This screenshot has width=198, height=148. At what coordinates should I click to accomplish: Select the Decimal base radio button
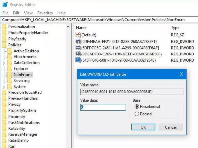[137, 114]
